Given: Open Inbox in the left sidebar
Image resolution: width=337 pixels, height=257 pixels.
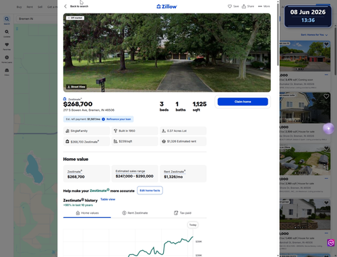Looking at the screenshot, I should point(7,72).
